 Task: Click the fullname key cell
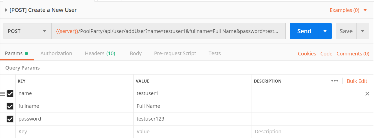pyautogui.click(x=74, y=106)
